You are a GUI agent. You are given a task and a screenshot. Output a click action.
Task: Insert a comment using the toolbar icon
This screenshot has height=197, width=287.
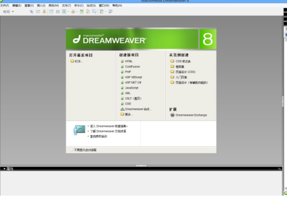coord(94,12)
